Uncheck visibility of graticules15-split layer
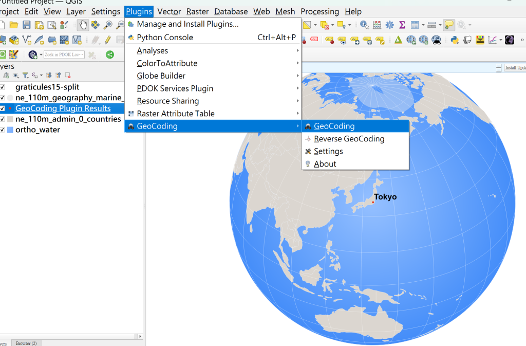 3,87
